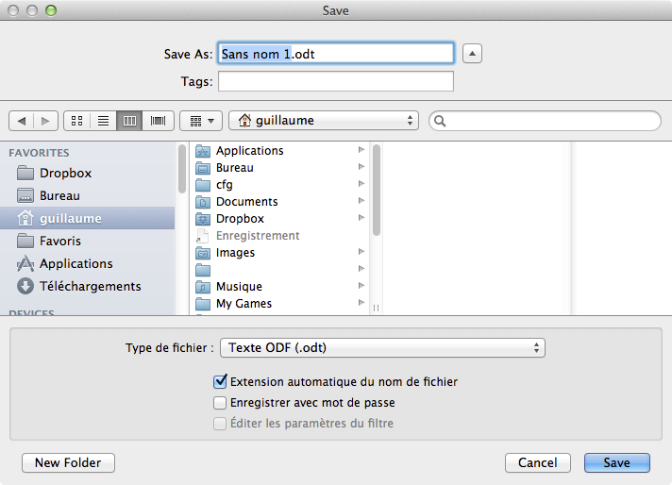Click the unnamed folder icon
Screen dimensions: 672x485
(203, 270)
